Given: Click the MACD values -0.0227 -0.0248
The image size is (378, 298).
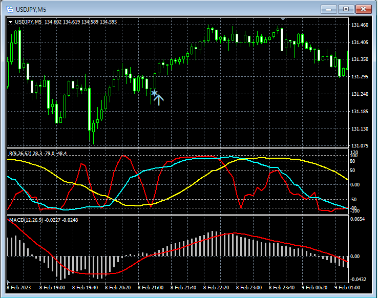Looking at the screenshot, I should pos(61,220).
